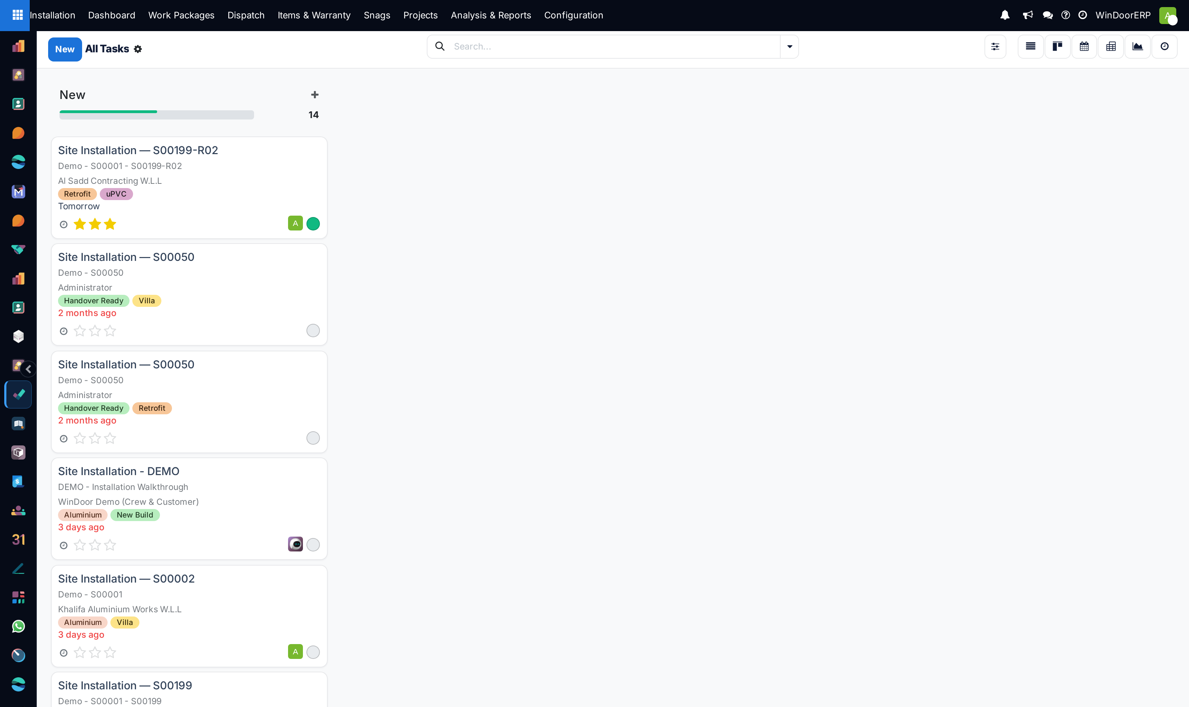Open the activities clock in top bar
The image size is (1189, 707).
pos(1082,15)
